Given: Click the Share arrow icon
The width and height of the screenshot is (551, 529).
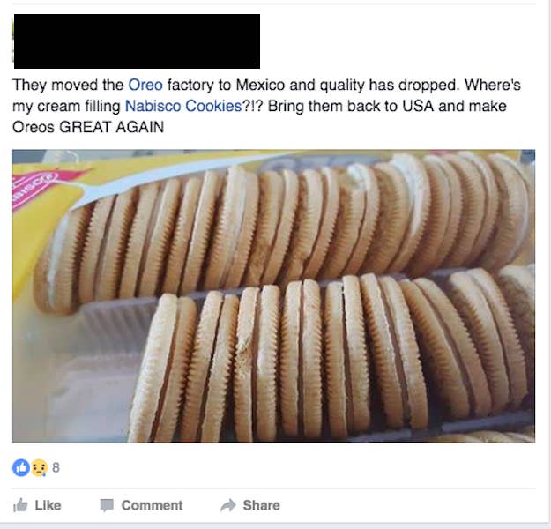Looking at the screenshot, I should point(228,505).
